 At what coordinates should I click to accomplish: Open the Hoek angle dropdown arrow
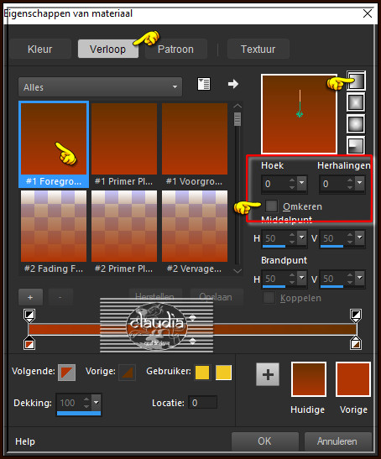pyautogui.click(x=301, y=183)
